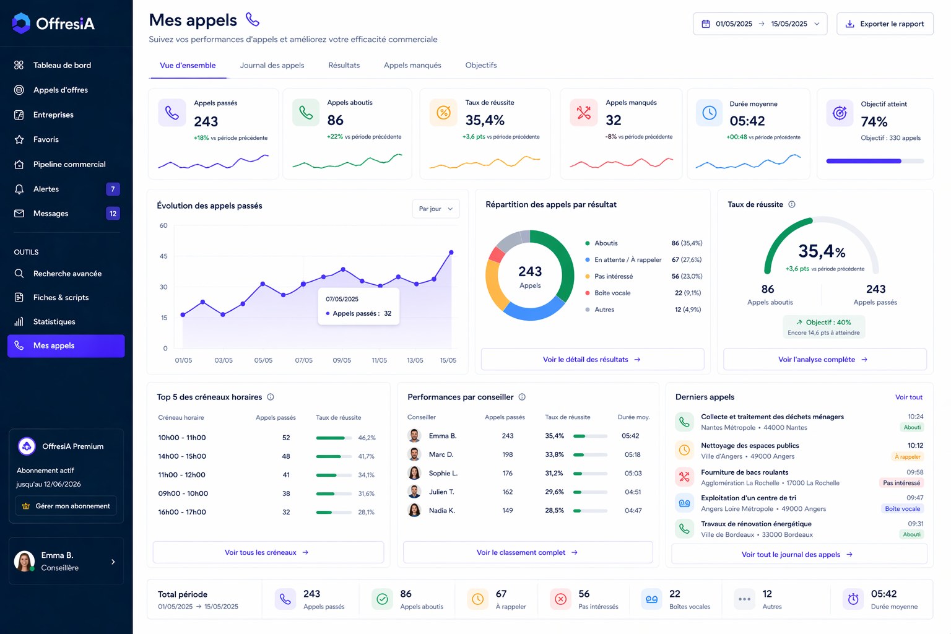
Task: Expand the Emma B. profile chevron
Action: coord(113,562)
